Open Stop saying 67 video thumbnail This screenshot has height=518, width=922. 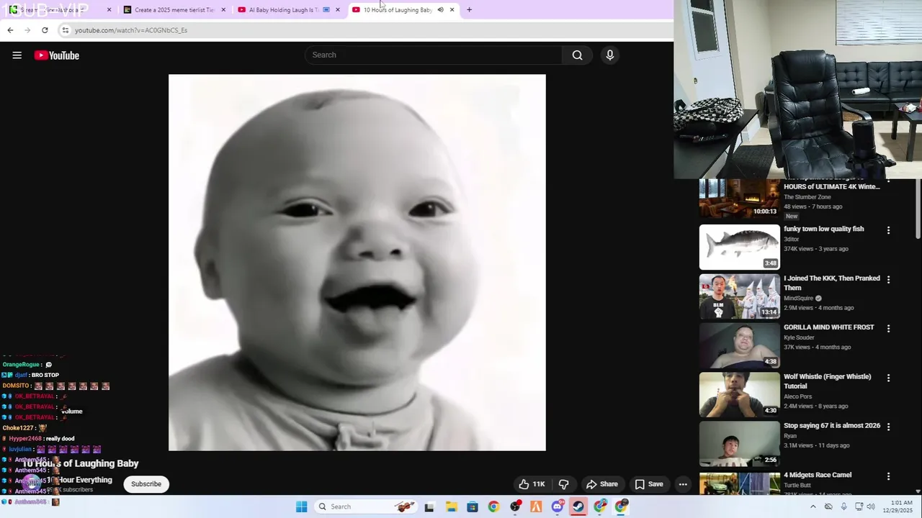pos(739,444)
